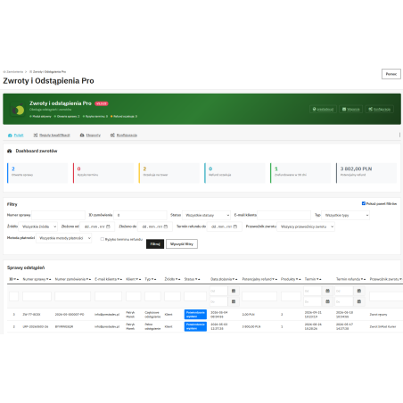Image resolution: width=403 pixels, height=403 pixels.
Task: Focus the E-mail klienta filter field
Action: click(x=284, y=215)
